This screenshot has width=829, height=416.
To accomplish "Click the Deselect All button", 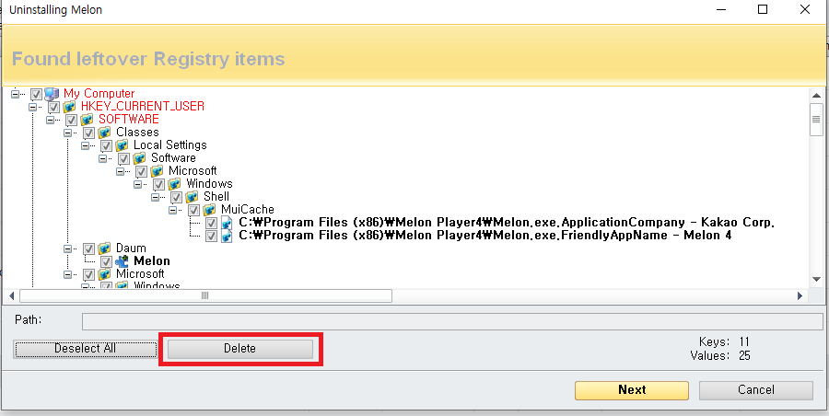I will pyautogui.click(x=85, y=349).
